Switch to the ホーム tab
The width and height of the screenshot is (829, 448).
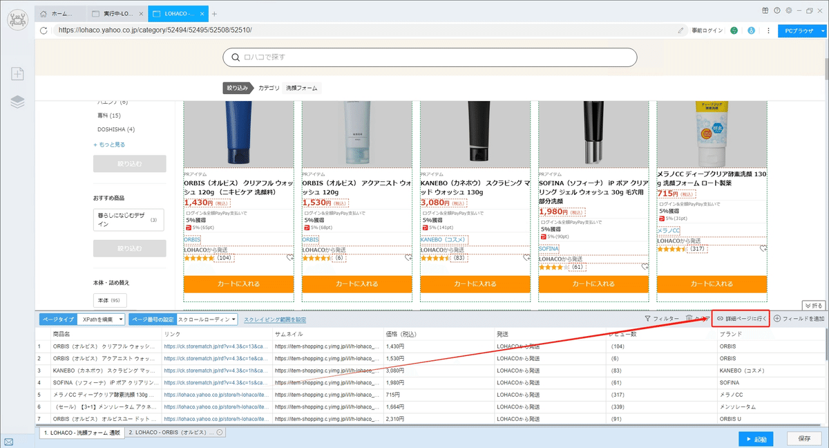tap(61, 14)
